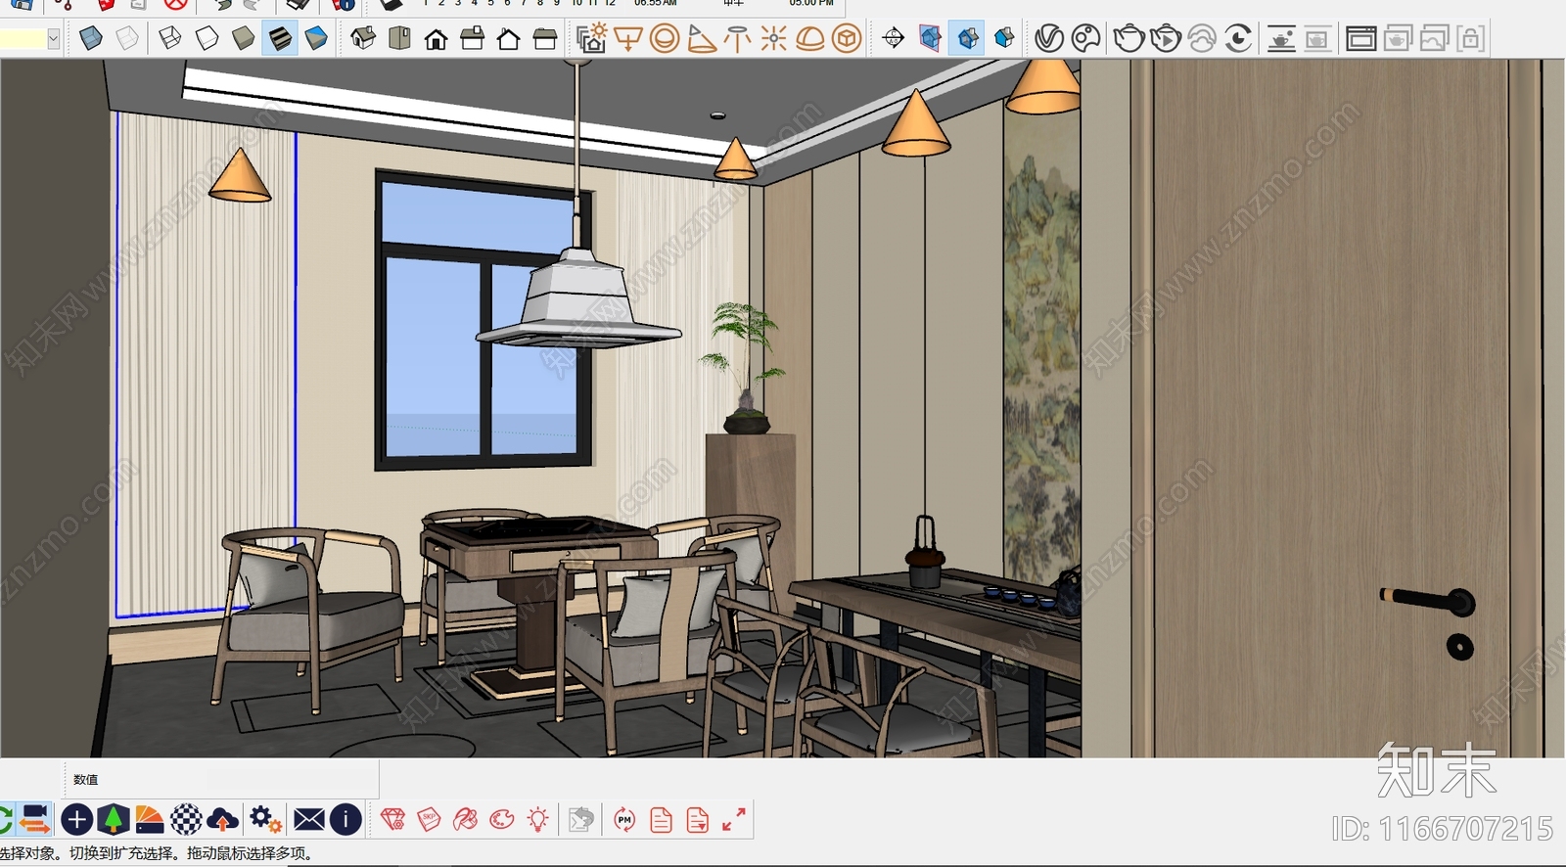
Task: Click the red SKP file icon
Action: pyautogui.click(x=429, y=819)
